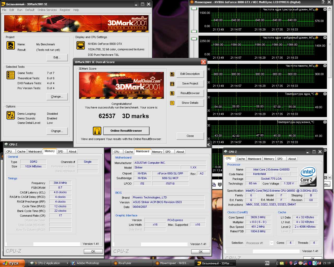Open the File menu in 3DMark2001
Screen dimensions: 334x267
[x=4, y=10]
